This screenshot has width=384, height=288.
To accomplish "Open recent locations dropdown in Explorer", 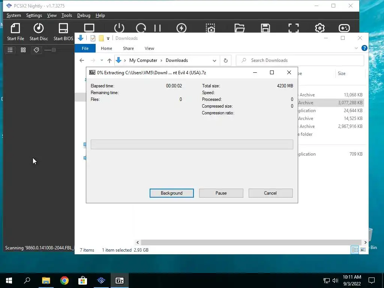I will click(x=102, y=60).
